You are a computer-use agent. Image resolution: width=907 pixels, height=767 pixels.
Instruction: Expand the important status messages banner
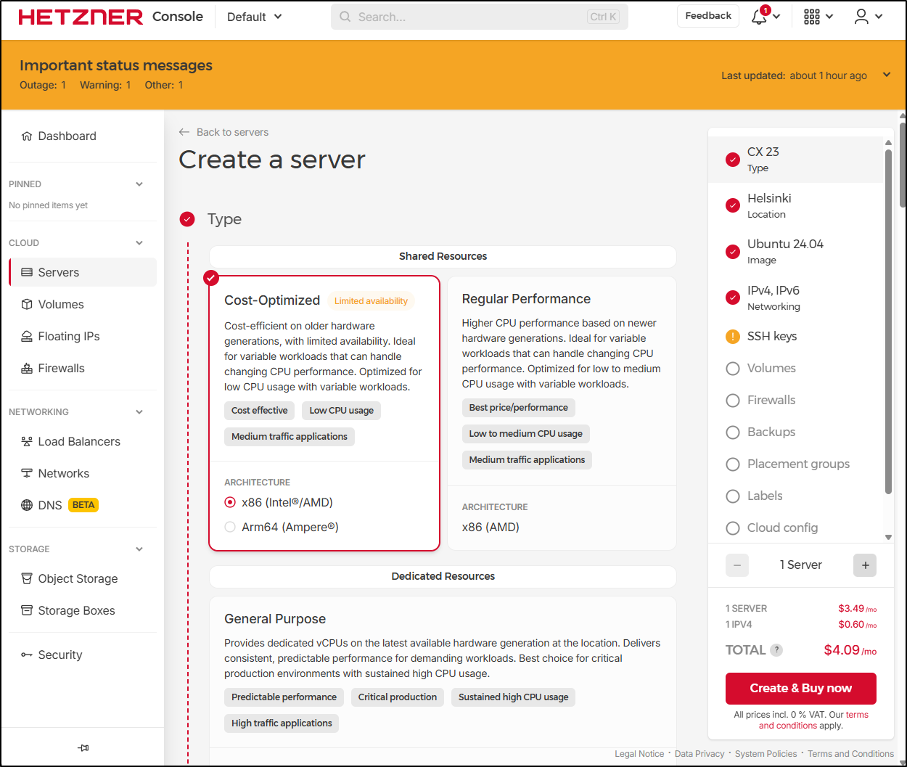tap(886, 75)
